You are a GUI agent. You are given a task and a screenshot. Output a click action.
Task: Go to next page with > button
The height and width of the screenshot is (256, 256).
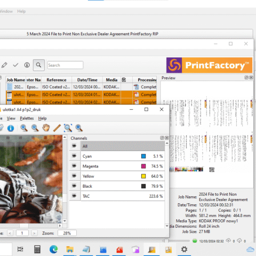[x=34, y=233]
